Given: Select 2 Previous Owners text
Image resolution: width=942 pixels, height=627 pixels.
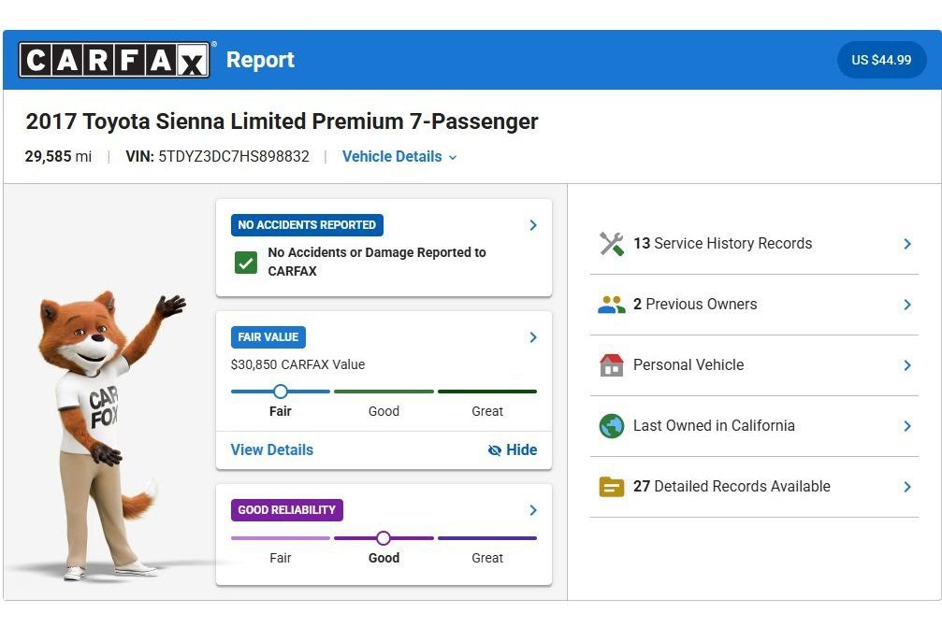Looking at the screenshot, I should coord(695,305).
